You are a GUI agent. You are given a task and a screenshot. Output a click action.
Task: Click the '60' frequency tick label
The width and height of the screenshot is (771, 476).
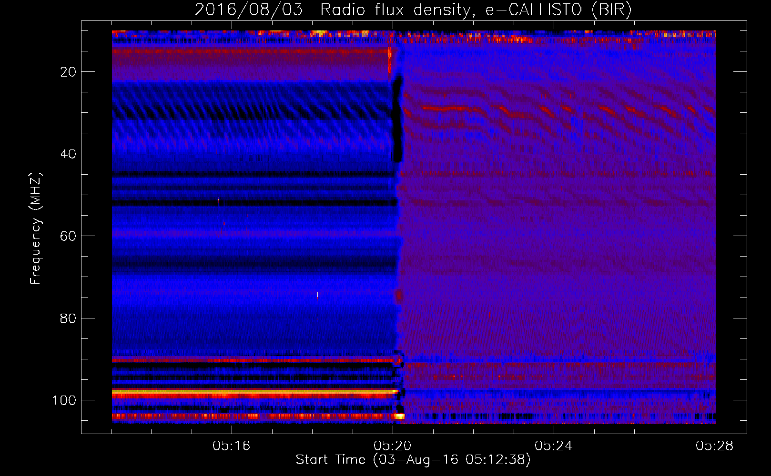tap(68, 236)
